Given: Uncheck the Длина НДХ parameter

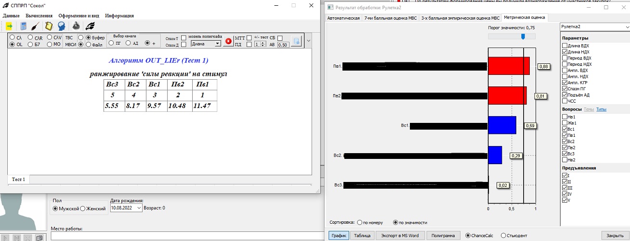Looking at the screenshot, I should coord(564,52).
